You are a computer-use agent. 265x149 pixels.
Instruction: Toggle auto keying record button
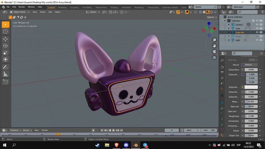point(93,130)
